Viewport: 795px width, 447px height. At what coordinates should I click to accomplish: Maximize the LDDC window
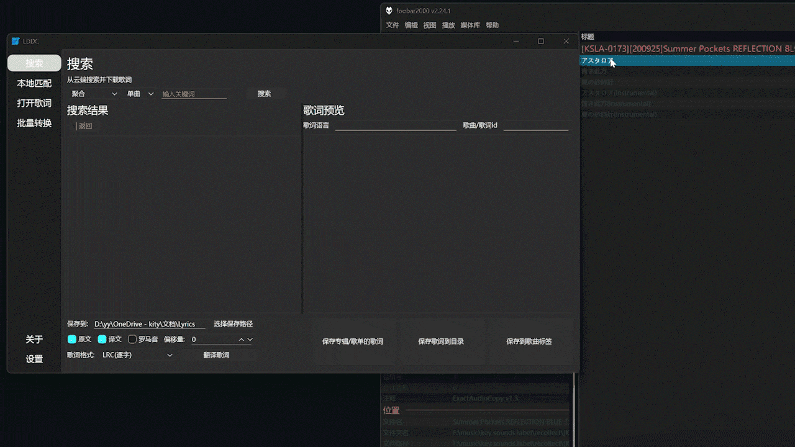click(540, 42)
